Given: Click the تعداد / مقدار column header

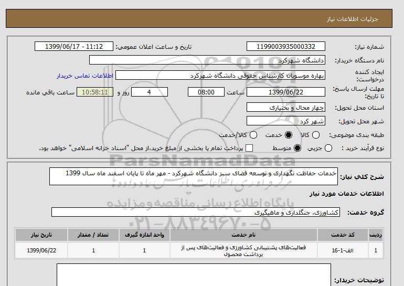Looking at the screenshot, I should coord(93,235).
